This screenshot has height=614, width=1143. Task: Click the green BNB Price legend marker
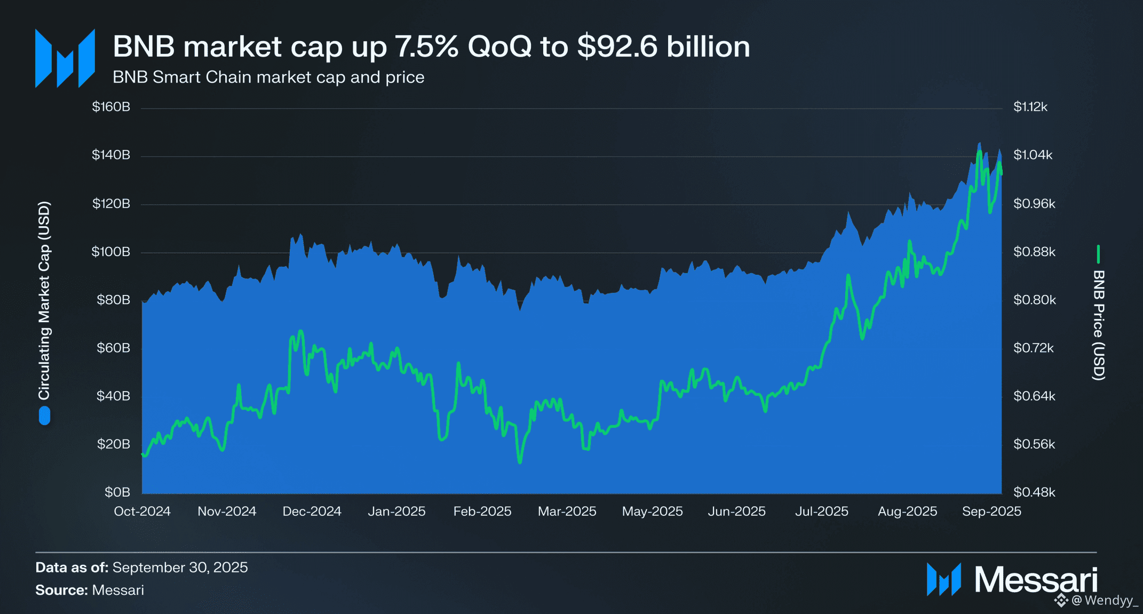click(x=1098, y=254)
